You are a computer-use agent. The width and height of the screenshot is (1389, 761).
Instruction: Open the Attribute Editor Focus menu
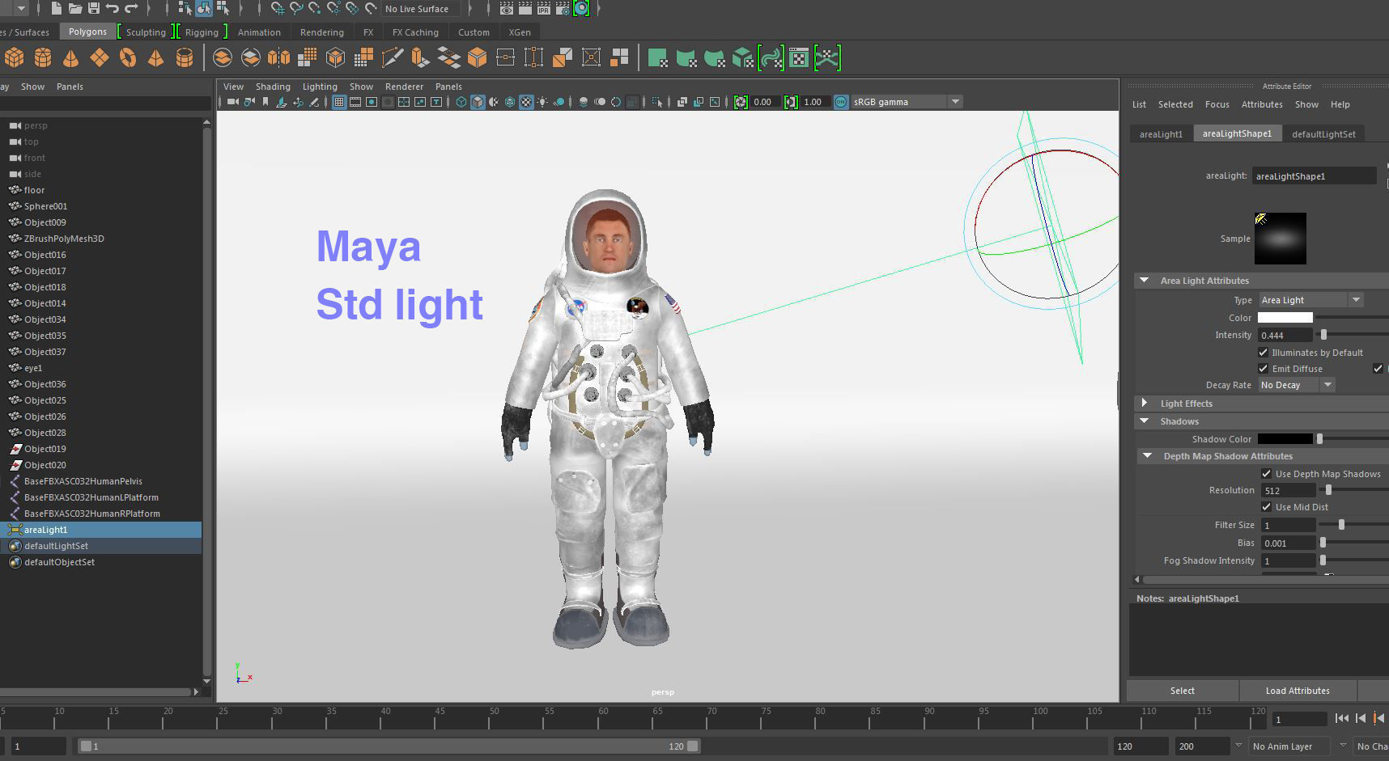(x=1217, y=104)
